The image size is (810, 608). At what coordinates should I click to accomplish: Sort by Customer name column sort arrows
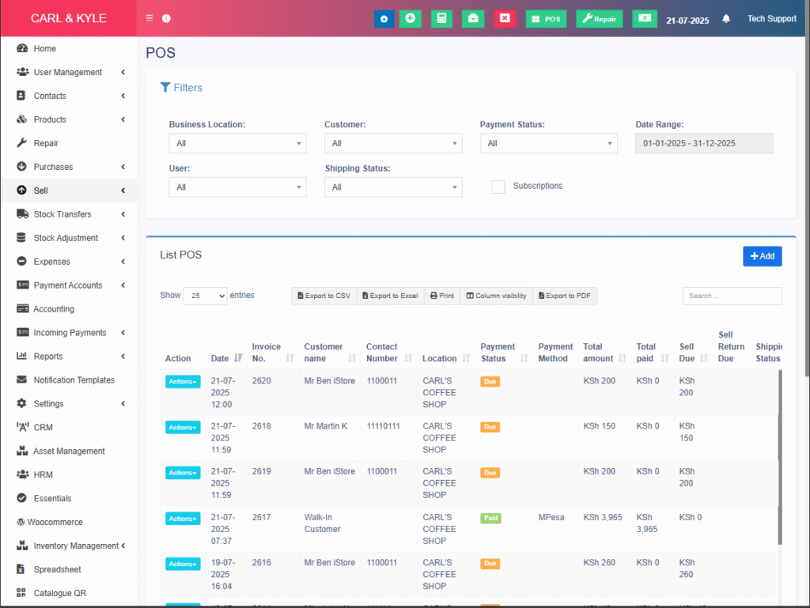tap(352, 358)
